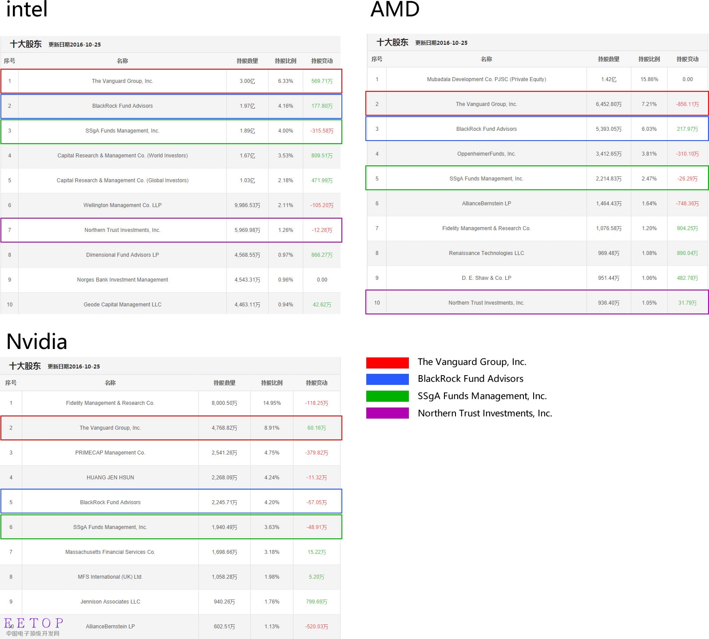Click AMD shareholding ratio '15.86%'
The width and height of the screenshot is (709, 639).
click(x=649, y=79)
